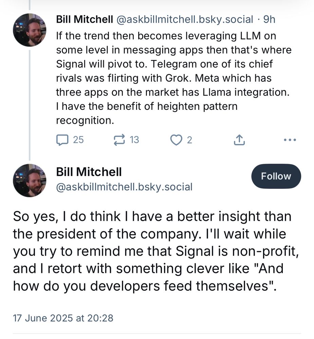Repost the first post via arrows icon

pyautogui.click(x=119, y=140)
